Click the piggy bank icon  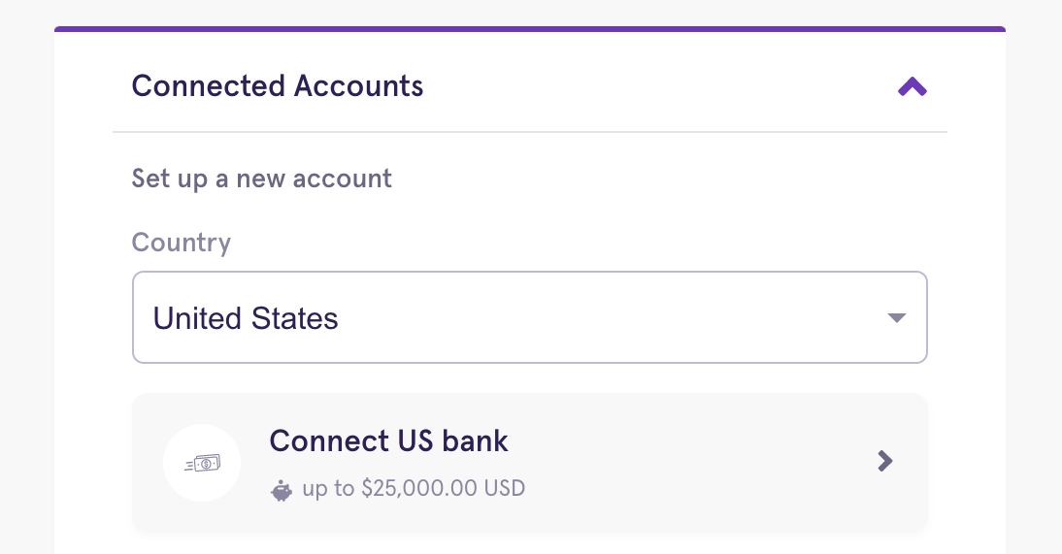click(x=282, y=490)
